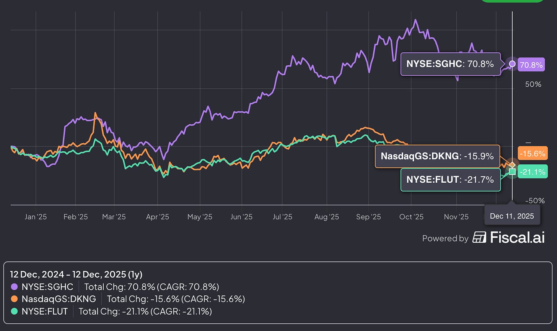Click SGHC Total Chg 70.8% text
557x331 pixels.
click(151, 287)
